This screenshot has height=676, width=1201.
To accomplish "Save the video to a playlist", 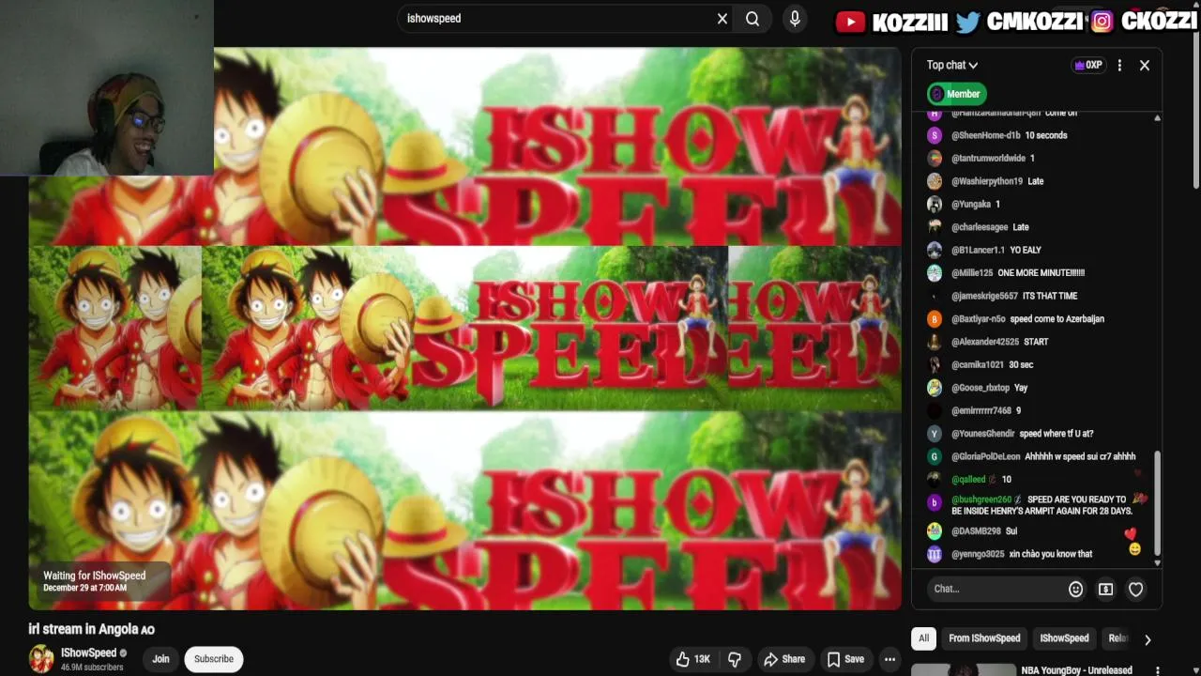I will [844, 659].
